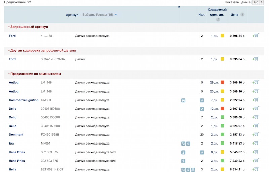
Task: Click red delivery indicator for Autlog 29 дн.
Action: click(x=222, y=82)
